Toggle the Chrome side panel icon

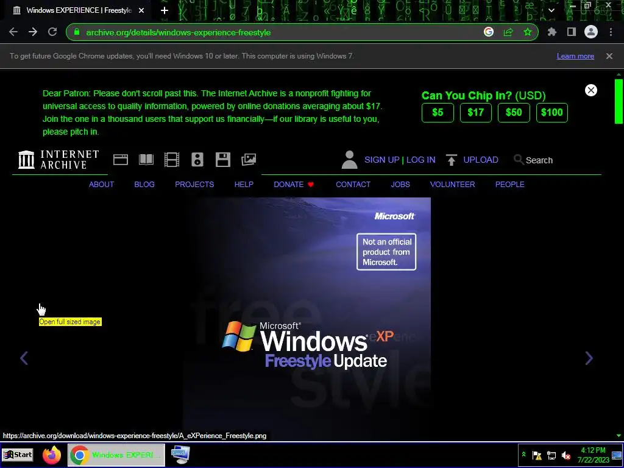572,32
